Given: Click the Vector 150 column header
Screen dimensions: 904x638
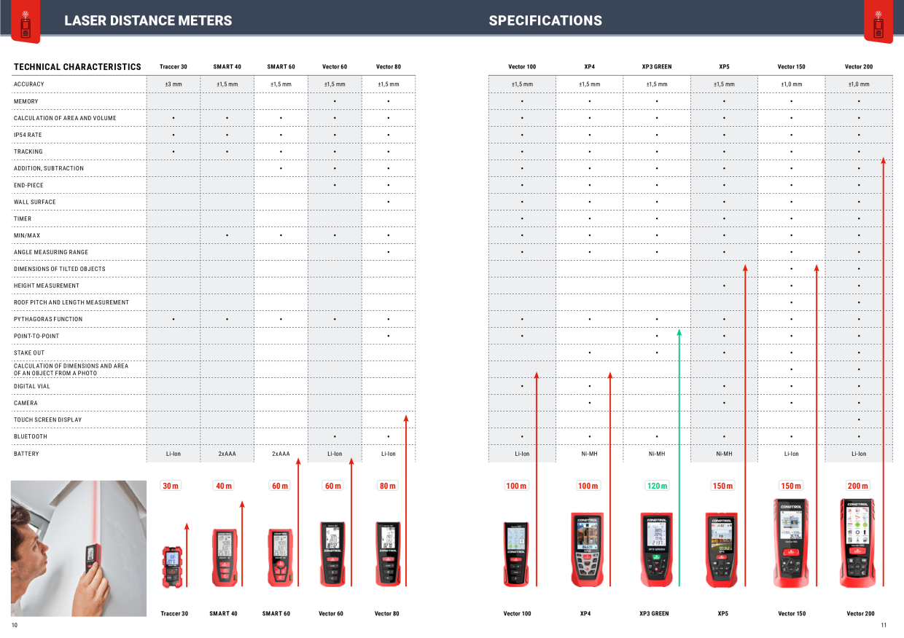Looking at the screenshot, I should click(791, 67).
